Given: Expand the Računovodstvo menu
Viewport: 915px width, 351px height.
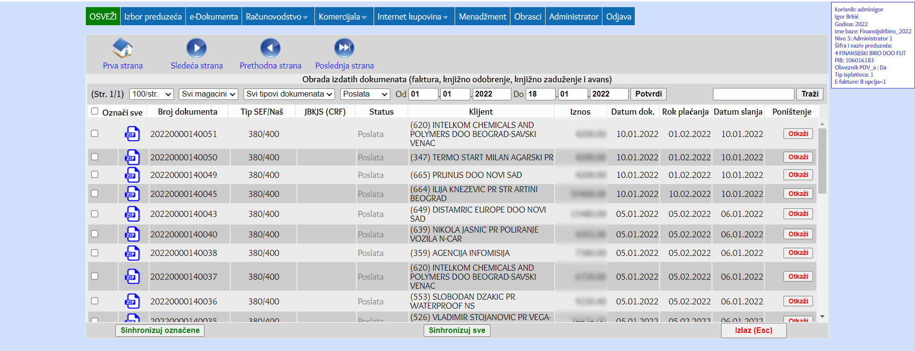Looking at the screenshot, I should tap(277, 17).
